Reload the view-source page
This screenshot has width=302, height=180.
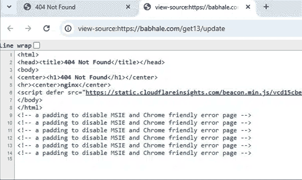pyautogui.click(x=47, y=28)
